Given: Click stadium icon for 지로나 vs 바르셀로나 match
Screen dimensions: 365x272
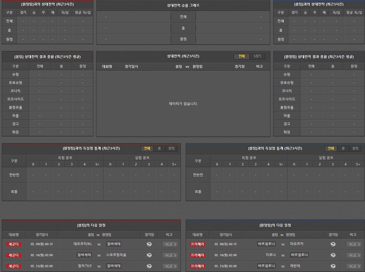Looking at the screenshot, I should 333,255.
